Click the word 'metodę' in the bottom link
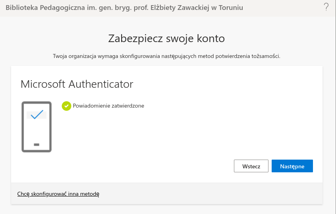Viewport: 336px width, 214px height. [89, 194]
